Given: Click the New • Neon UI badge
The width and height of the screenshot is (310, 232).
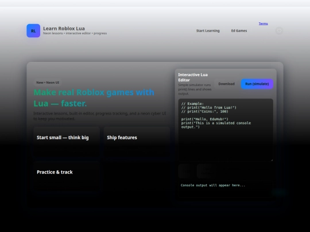Looking at the screenshot, I should (48, 82).
